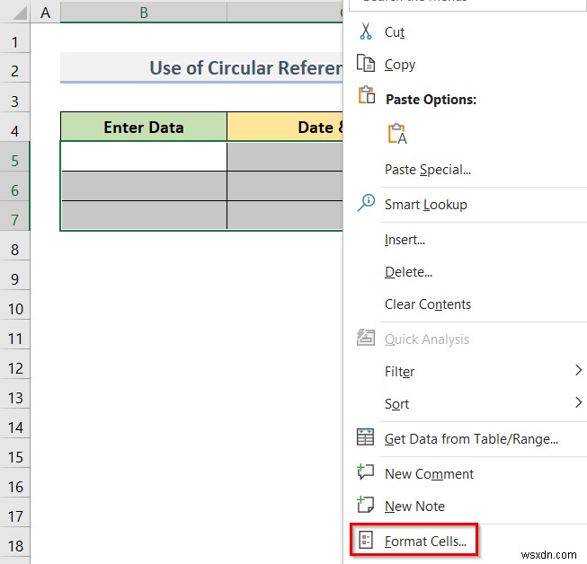The image size is (587, 564).
Task: Select column A header
Action: pos(45,13)
